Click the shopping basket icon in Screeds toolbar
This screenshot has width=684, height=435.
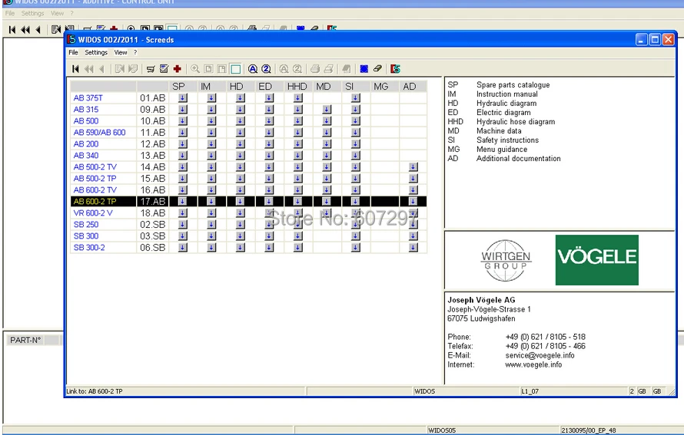point(151,69)
